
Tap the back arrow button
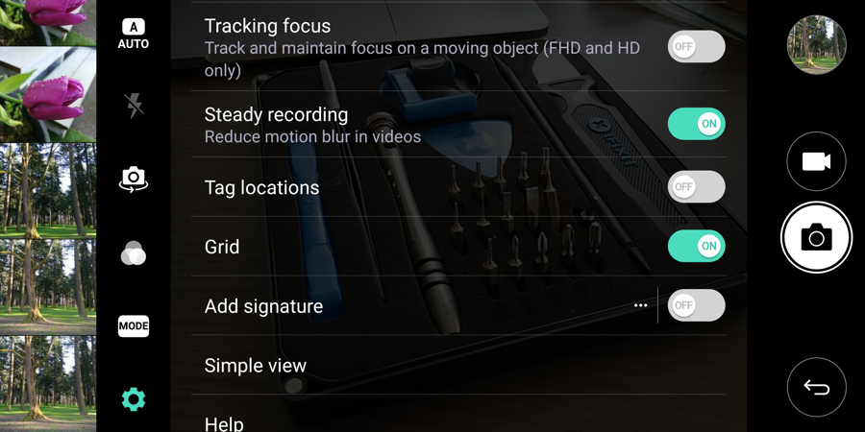pos(816,388)
